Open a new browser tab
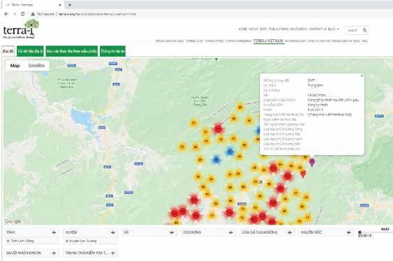 [x=70, y=5]
